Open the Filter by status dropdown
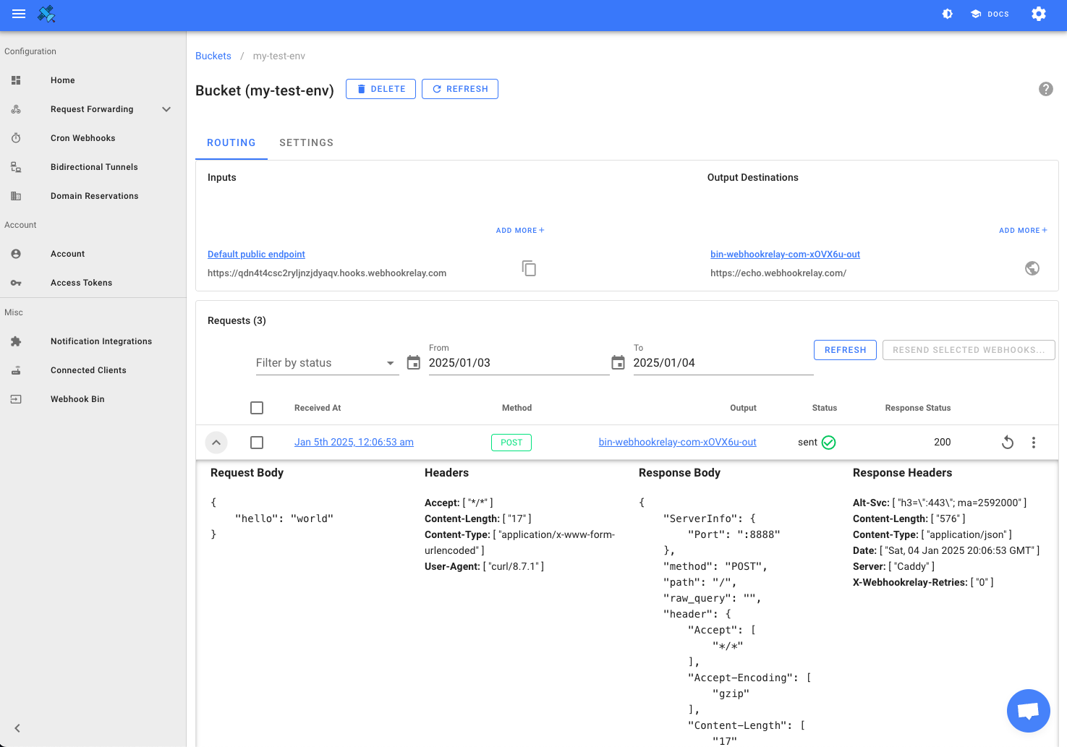Screen dimensions: 1067x747 326,363
